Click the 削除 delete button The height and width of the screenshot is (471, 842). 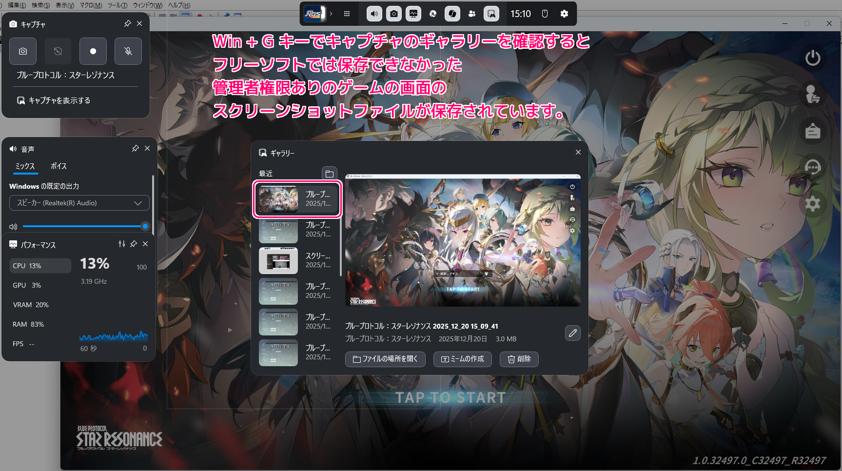[x=519, y=359]
